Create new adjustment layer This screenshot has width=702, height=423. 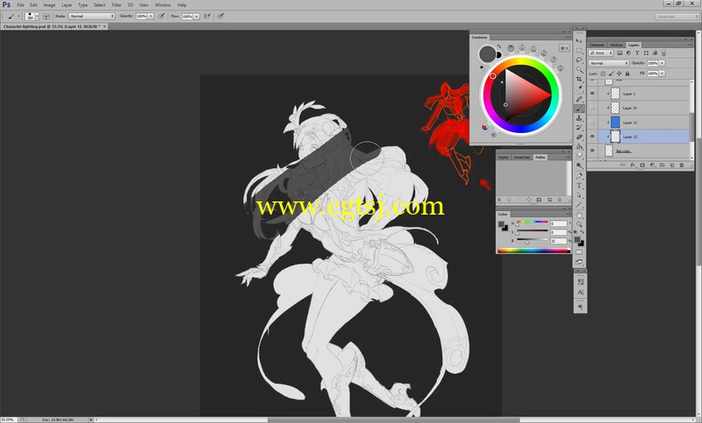pyautogui.click(x=652, y=165)
